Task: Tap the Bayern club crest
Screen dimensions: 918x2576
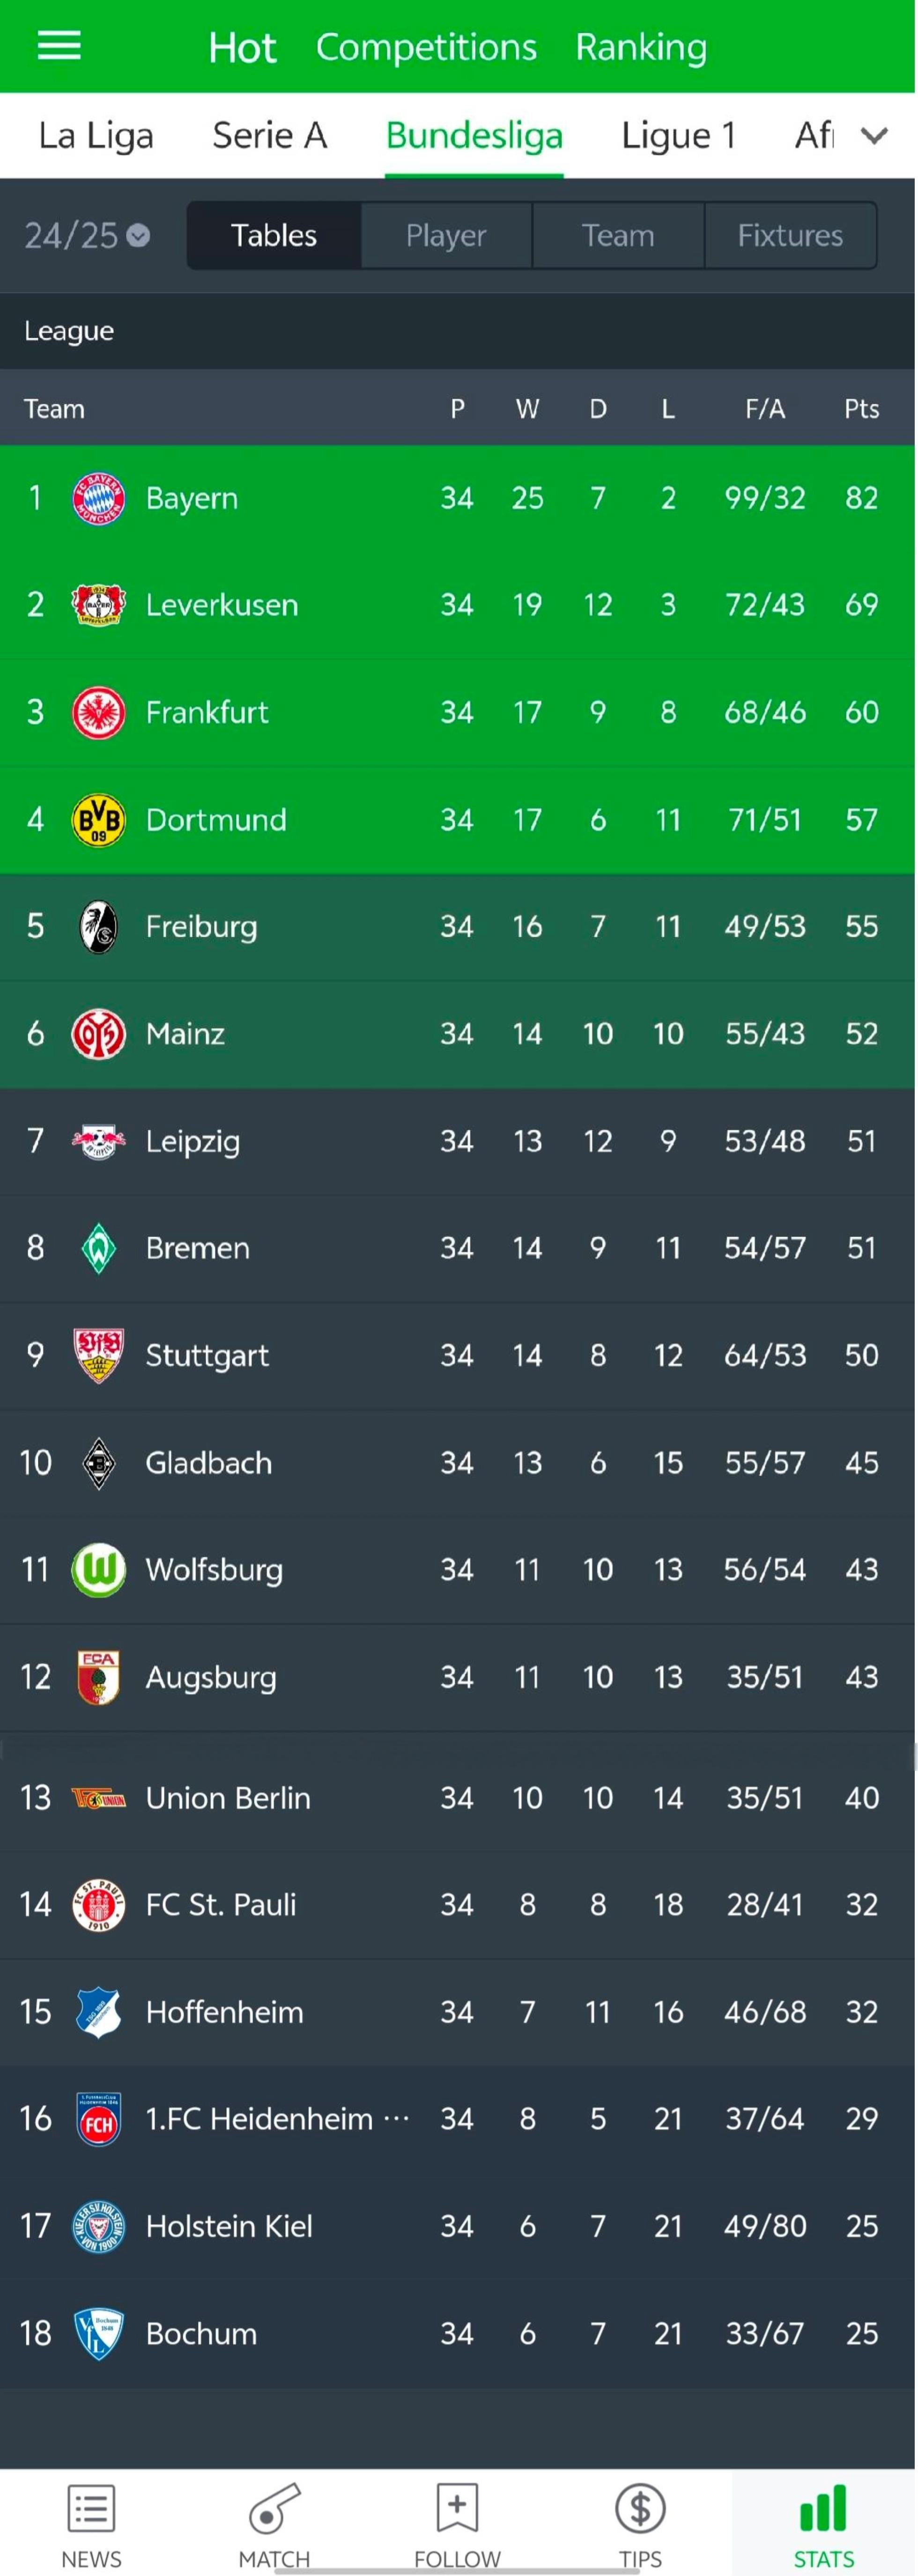Action: coord(98,498)
